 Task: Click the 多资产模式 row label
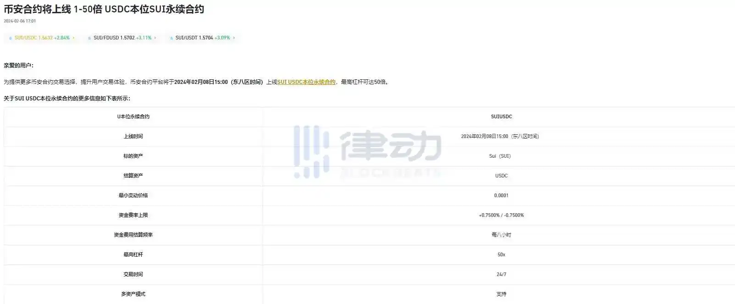[x=133, y=294]
